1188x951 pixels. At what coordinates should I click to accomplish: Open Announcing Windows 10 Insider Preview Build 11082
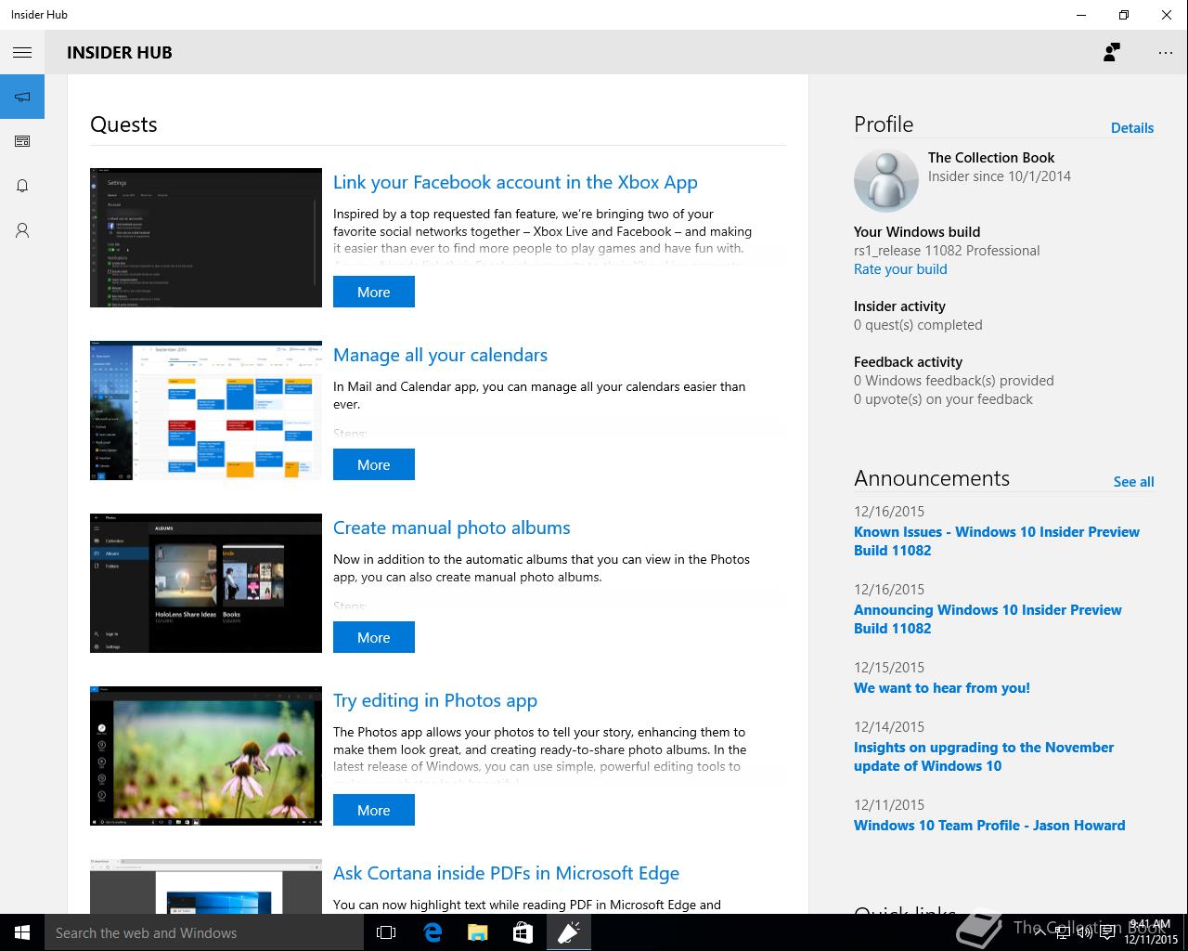(988, 619)
